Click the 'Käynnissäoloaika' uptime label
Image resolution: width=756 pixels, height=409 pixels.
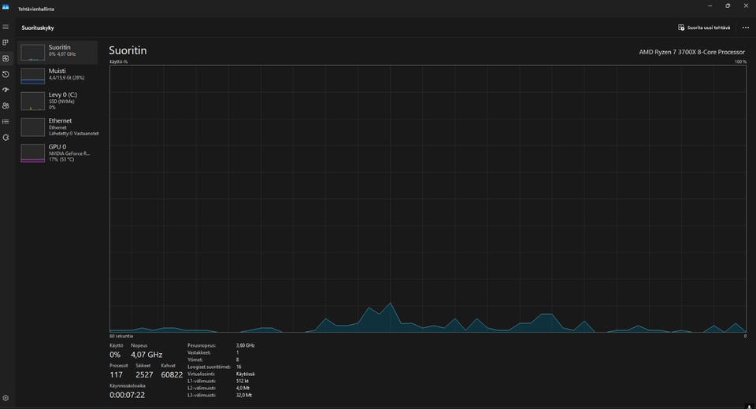128,386
